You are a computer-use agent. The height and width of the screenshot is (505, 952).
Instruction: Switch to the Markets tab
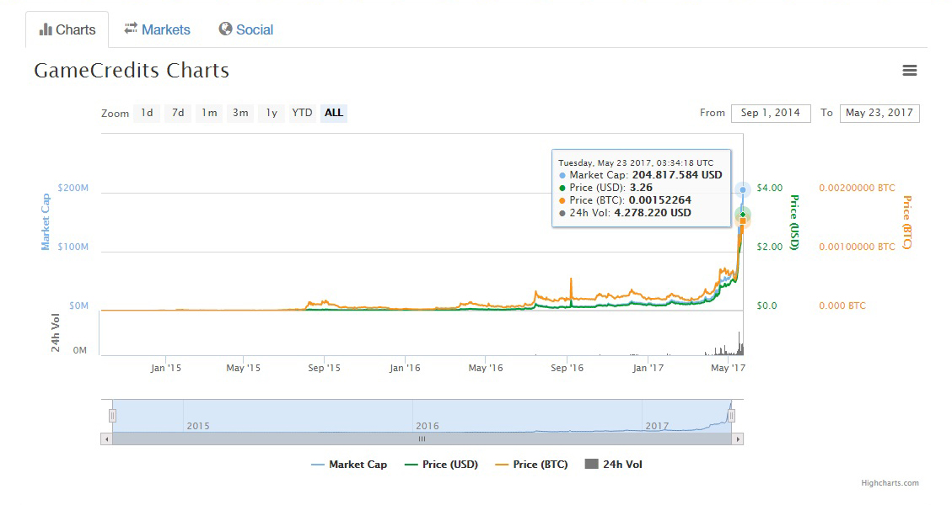click(x=157, y=29)
